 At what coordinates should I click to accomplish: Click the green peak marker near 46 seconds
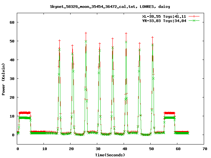(140, 50)
